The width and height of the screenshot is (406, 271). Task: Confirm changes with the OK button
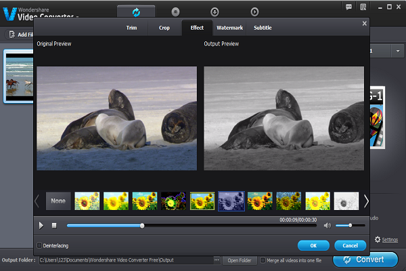(313, 245)
